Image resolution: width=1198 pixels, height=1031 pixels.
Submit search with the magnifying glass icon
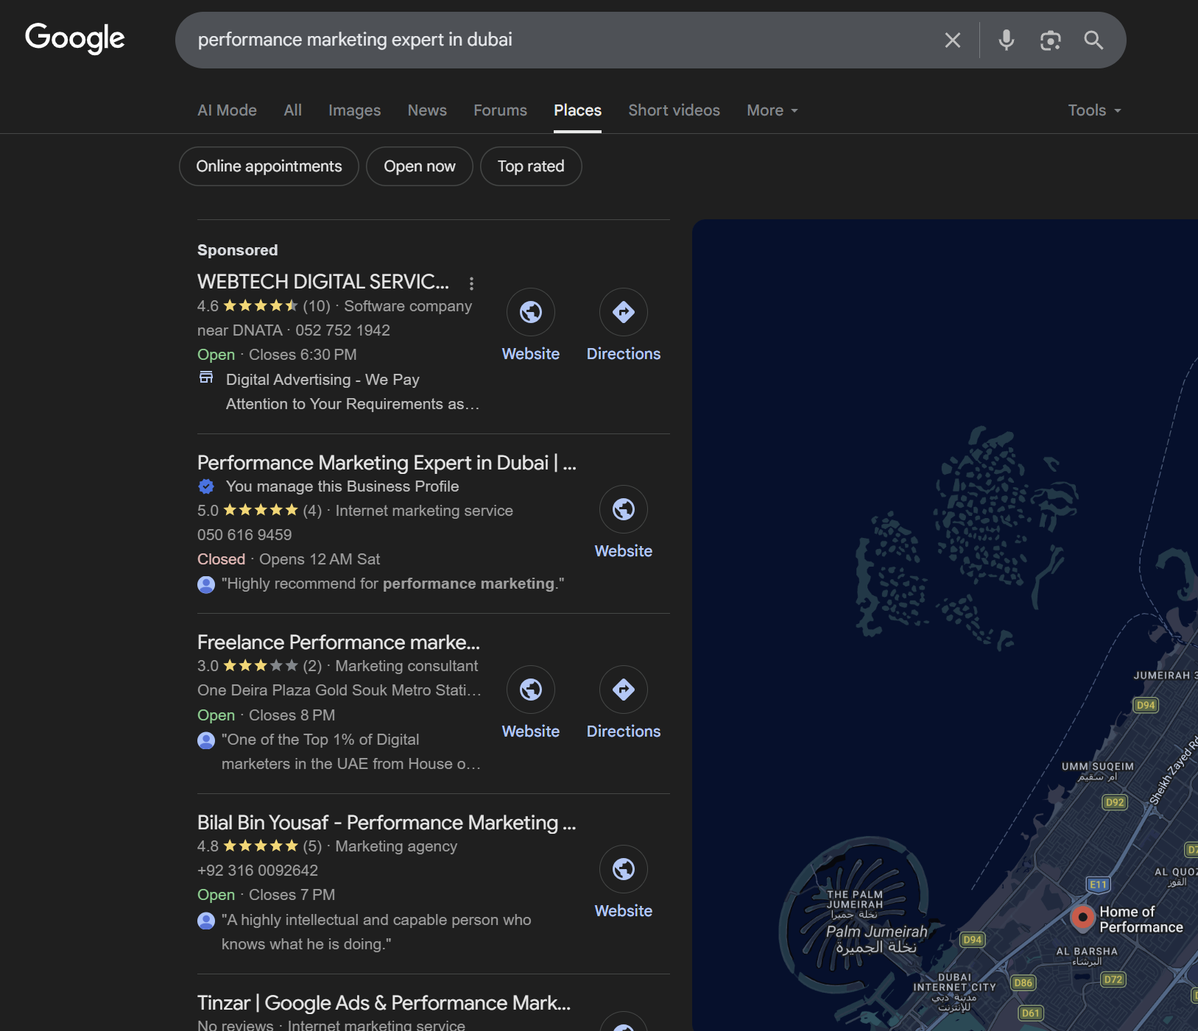(1094, 40)
